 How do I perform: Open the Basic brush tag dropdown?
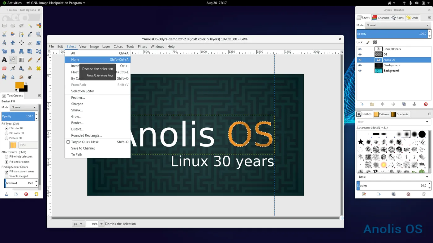coord(427,177)
